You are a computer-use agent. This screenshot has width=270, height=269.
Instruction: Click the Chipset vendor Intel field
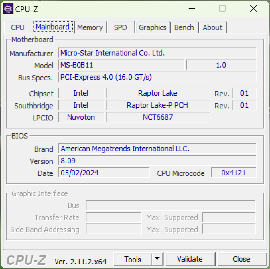(81, 93)
